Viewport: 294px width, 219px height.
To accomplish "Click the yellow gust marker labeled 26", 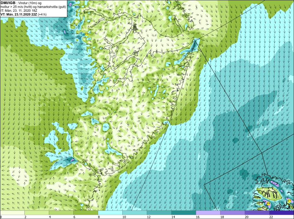I will pyautogui.click(x=268, y=203).
